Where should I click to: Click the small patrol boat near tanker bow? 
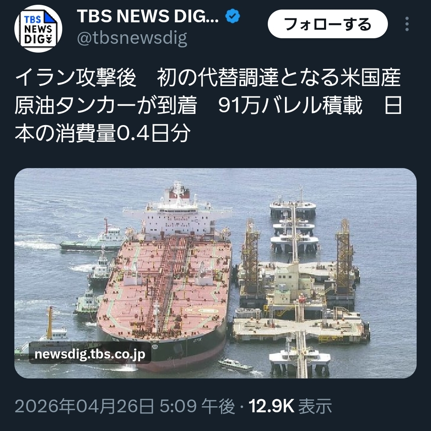236,365
